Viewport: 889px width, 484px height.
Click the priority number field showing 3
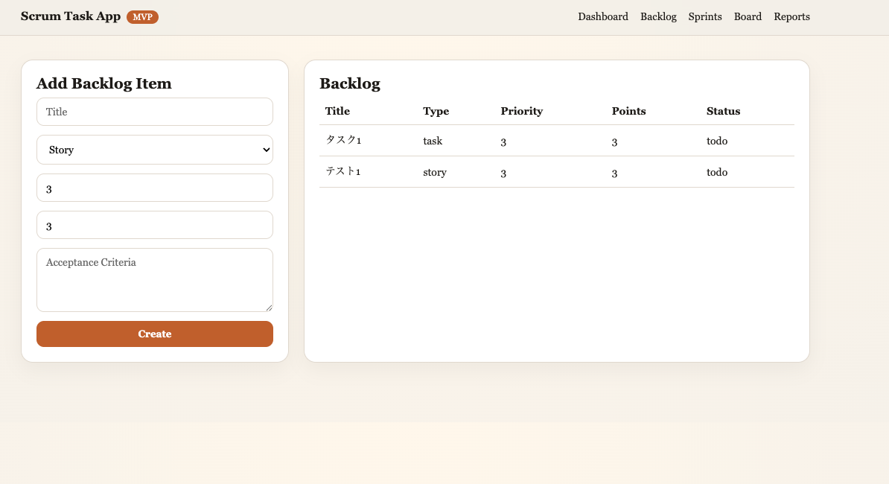(x=154, y=188)
